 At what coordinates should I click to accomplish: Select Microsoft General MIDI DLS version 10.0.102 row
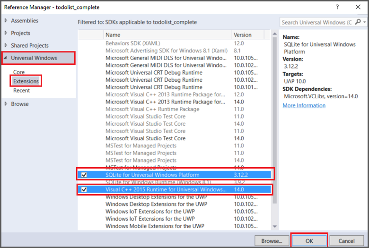click(x=175, y=65)
